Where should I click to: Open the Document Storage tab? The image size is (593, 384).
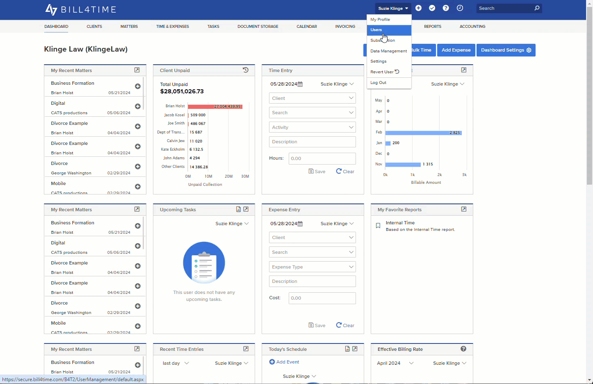(258, 27)
